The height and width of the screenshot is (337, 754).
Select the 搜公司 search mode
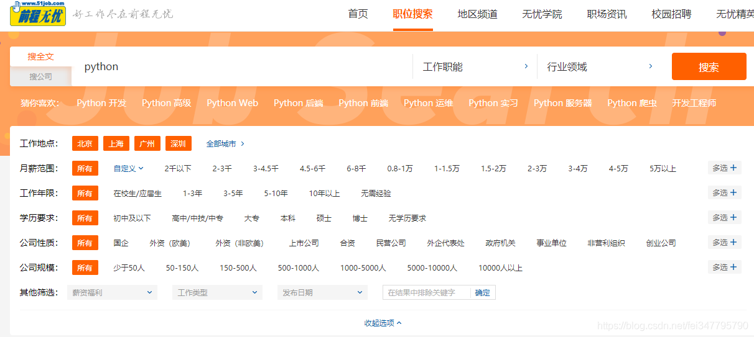40,76
